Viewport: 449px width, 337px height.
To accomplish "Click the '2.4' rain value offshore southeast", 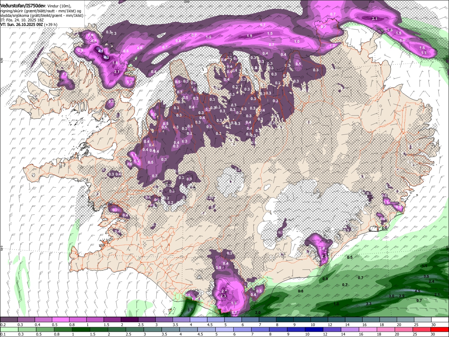I will (431, 281).
